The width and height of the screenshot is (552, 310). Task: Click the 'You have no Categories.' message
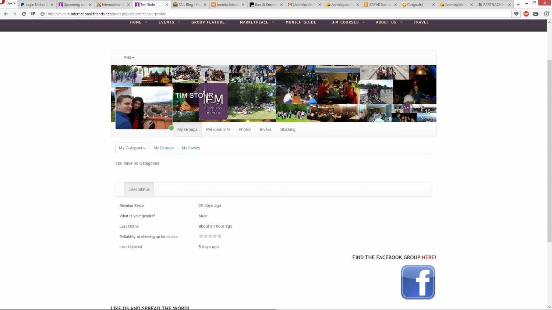tap(138, 163)
